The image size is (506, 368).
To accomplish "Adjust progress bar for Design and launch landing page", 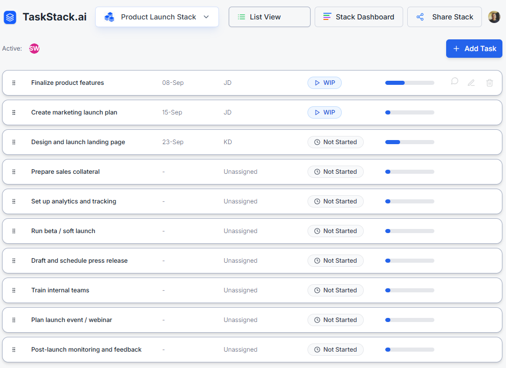I will (x=409, y=142).
